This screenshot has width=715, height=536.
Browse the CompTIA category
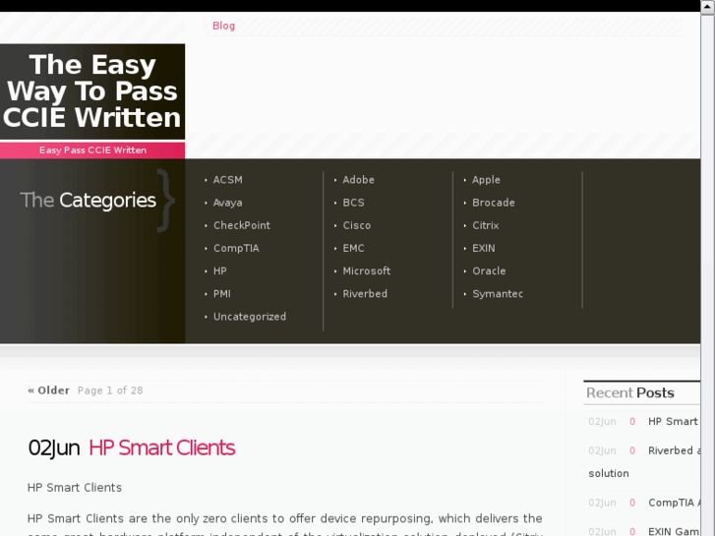(x=236, y=248)
